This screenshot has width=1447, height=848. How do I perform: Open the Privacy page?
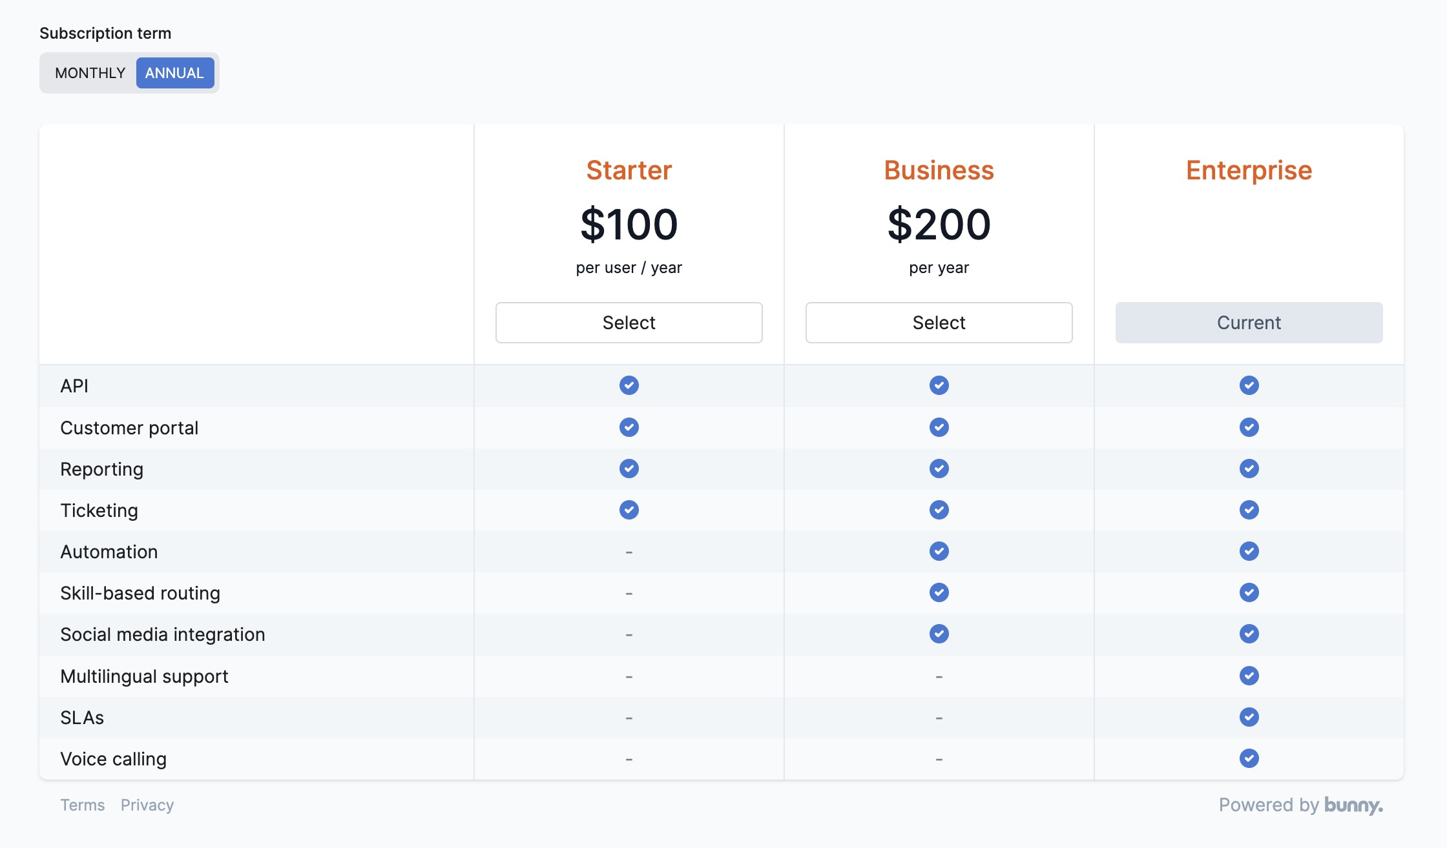147,805
